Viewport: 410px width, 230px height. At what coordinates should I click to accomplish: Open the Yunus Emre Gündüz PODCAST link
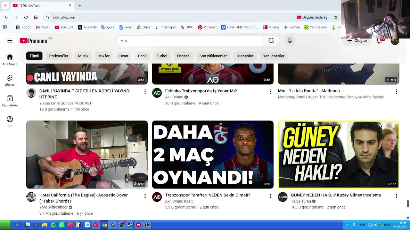[65, 103]
